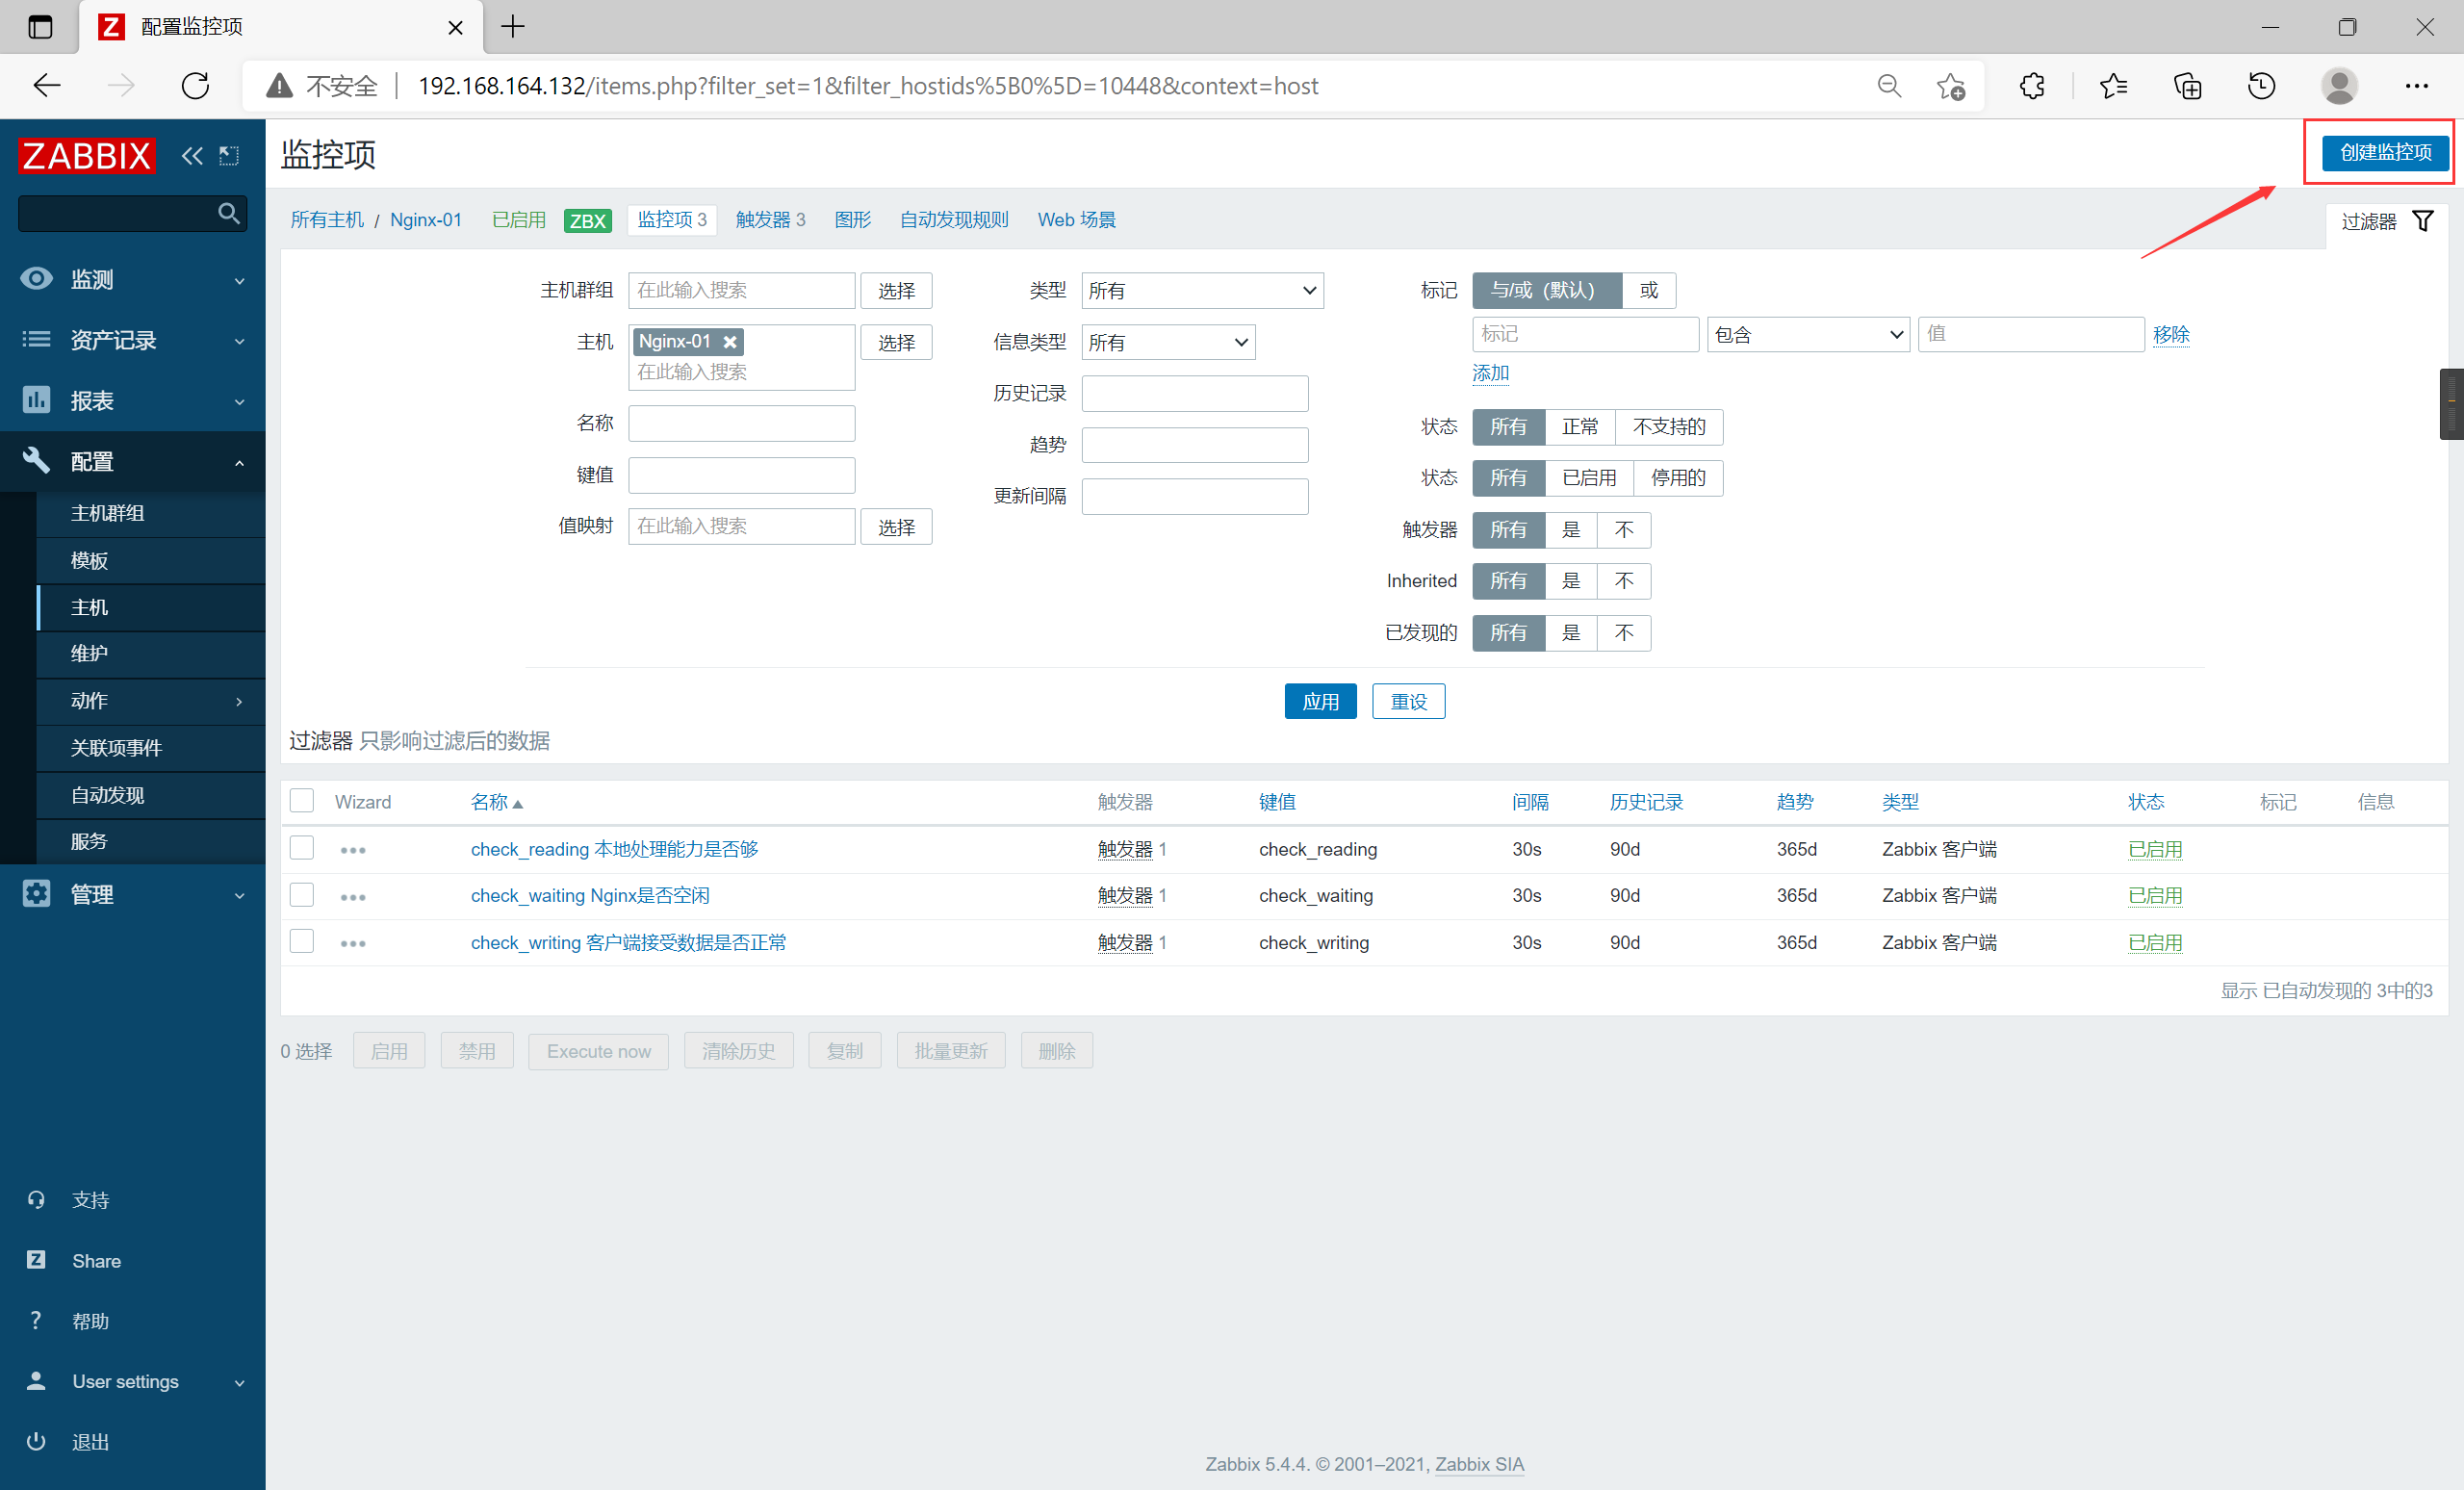Open the check_writing item link
The image size is (2464, 1490).
628,942
